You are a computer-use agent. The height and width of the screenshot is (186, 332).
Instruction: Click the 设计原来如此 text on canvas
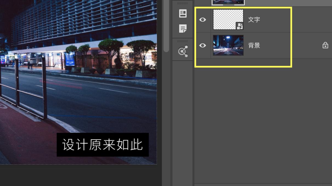coord(102,144)
